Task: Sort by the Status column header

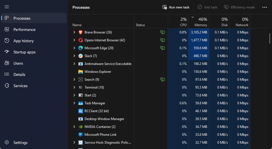Action: point(151,21)
